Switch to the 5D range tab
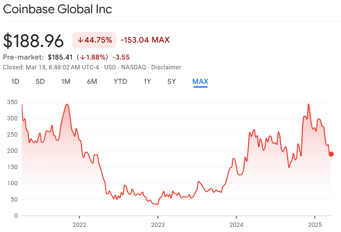Viewport: 341px width, 232px height. pos(40,82)
